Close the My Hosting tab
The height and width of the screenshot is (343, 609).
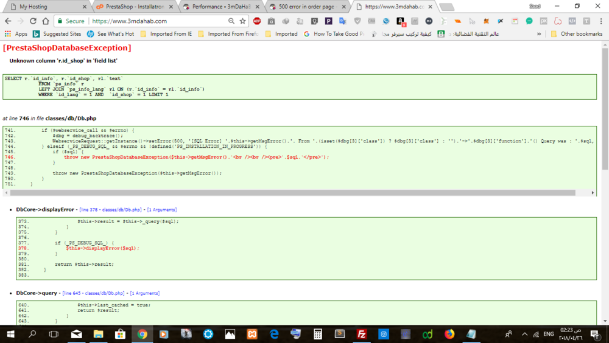click(85, 7)
